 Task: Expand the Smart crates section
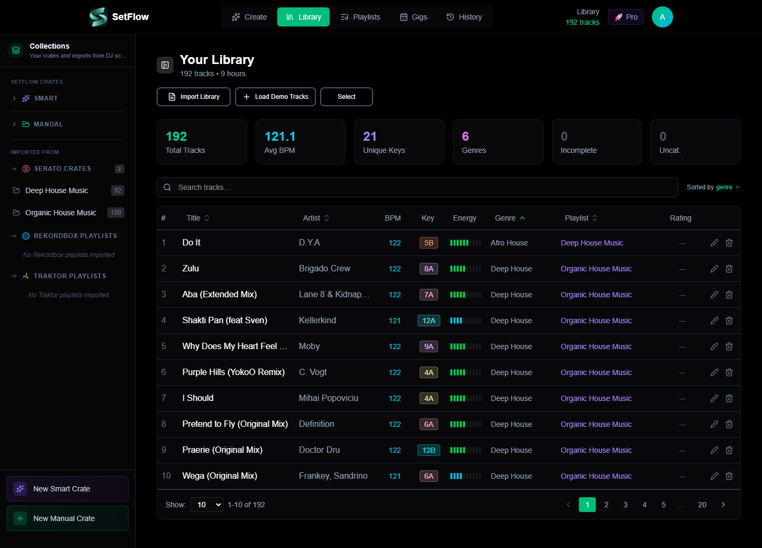[x=14, y=98]
